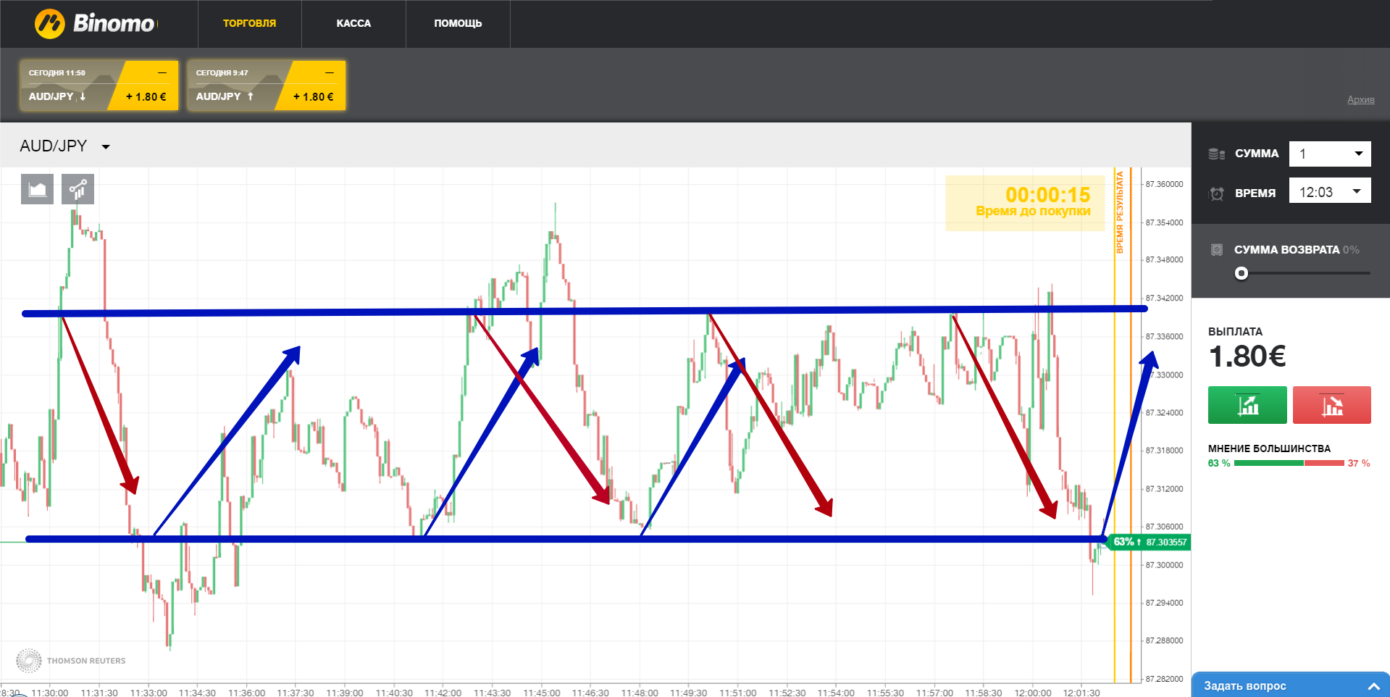Image resolution: width=1390 pixels, height=697 pixels.
Task: Click the 87.360000 price axis label
Action: point(1164,184)
